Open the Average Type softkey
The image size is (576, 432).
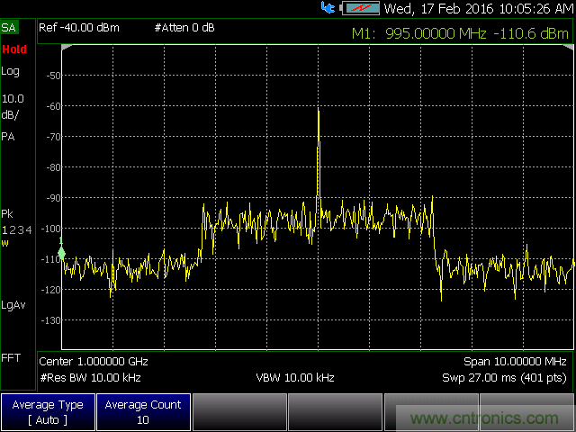point(47,412)
